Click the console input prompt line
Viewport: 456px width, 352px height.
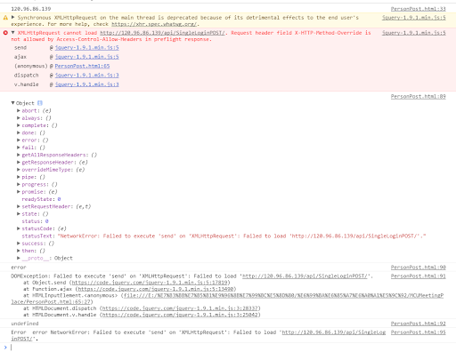point(228,348)
